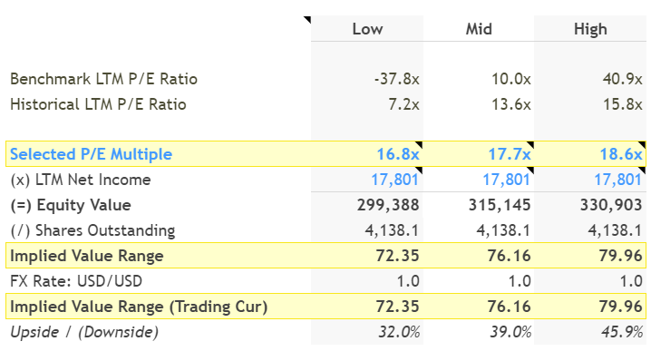The width and height of the screenshot is (651, 351).
Task: Select the Low column header
Action: pyautogui.click(x=367, y=29)
